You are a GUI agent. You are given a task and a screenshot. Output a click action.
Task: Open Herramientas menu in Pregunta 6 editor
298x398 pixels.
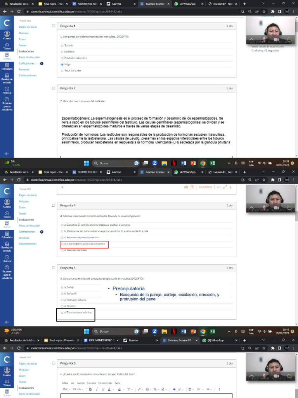pyautogui.click(x=106, y=383)
